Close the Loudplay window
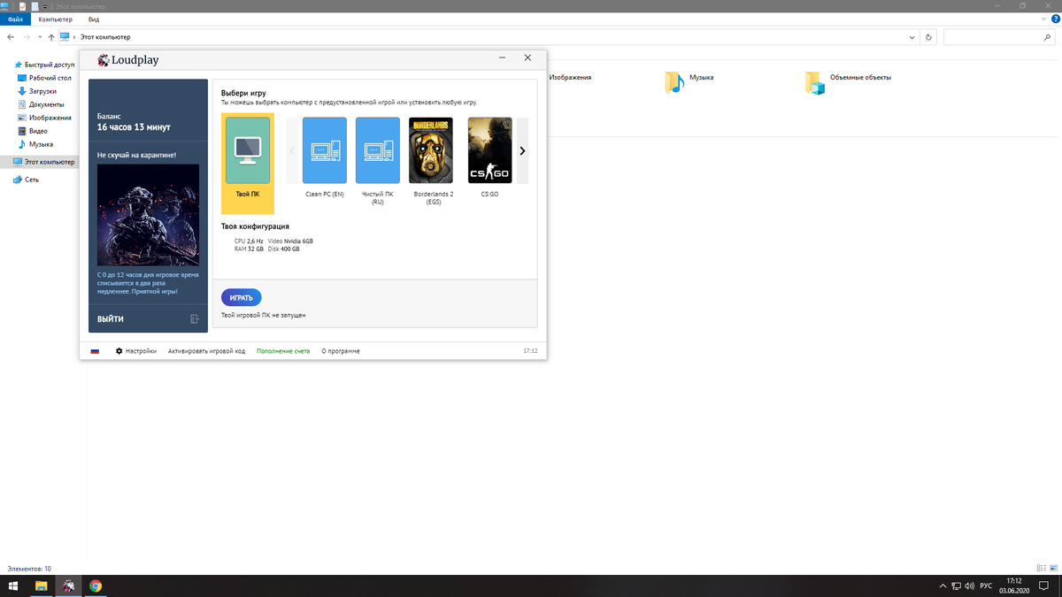Viewport: 1062px width, 597px height. pos(528,57)
